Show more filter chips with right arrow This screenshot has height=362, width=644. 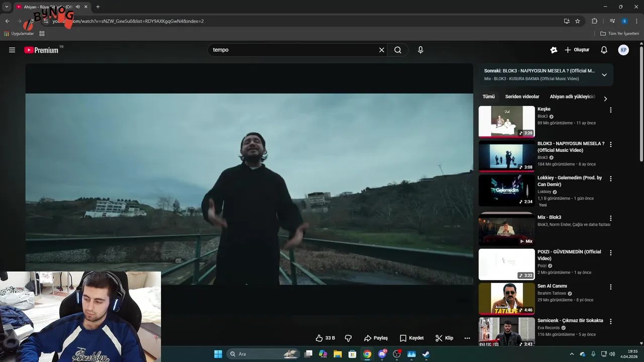point(605,99)
